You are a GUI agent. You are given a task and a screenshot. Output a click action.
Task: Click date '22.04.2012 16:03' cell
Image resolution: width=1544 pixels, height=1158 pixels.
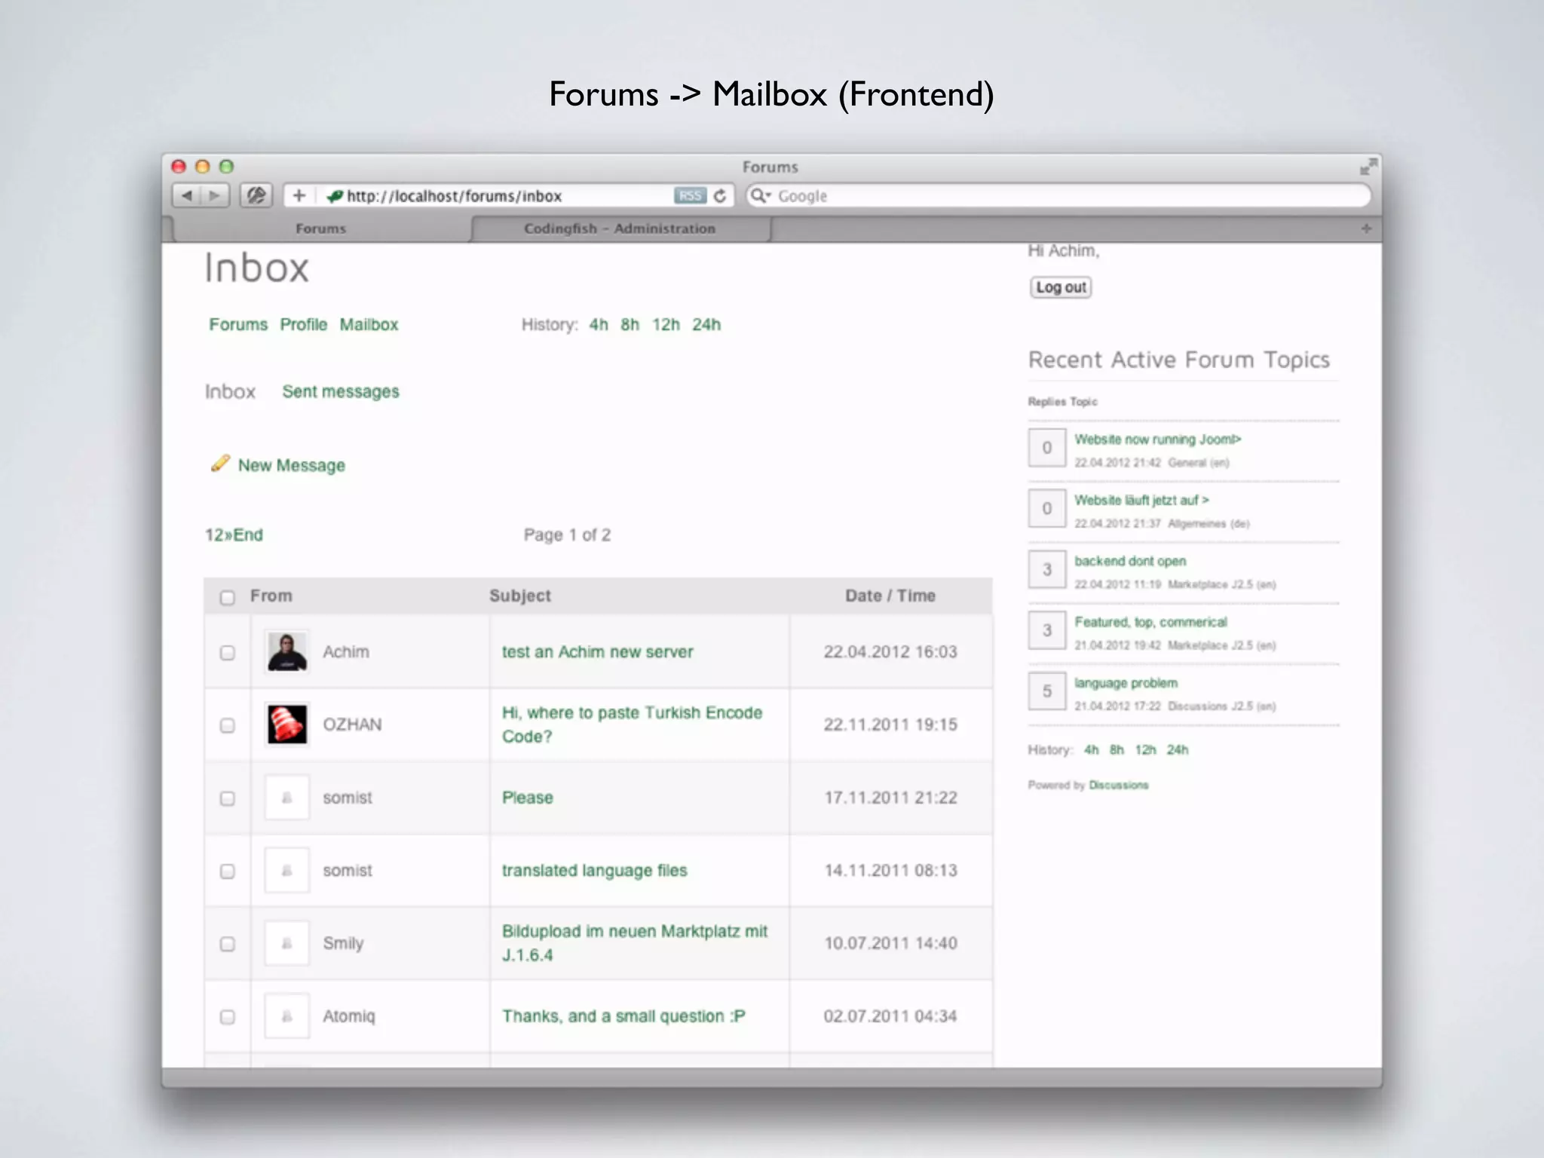coord(890,651)
